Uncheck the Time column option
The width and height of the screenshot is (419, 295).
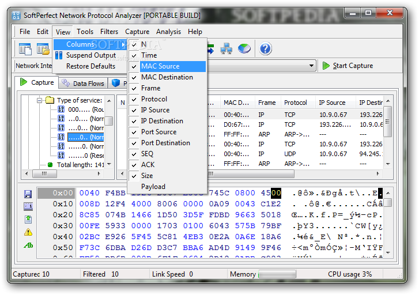pos(167,55)
